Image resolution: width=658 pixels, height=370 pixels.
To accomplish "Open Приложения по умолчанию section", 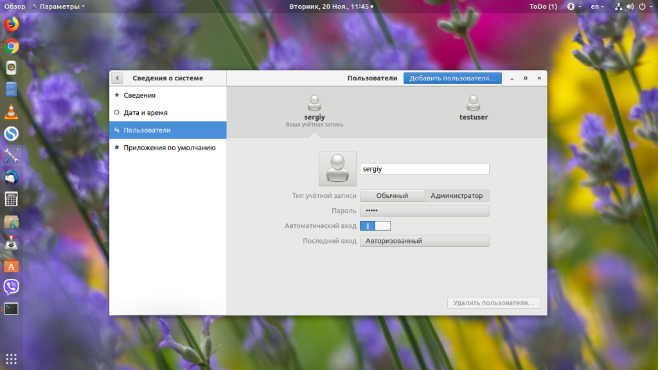I will click(x=168, y=148).
